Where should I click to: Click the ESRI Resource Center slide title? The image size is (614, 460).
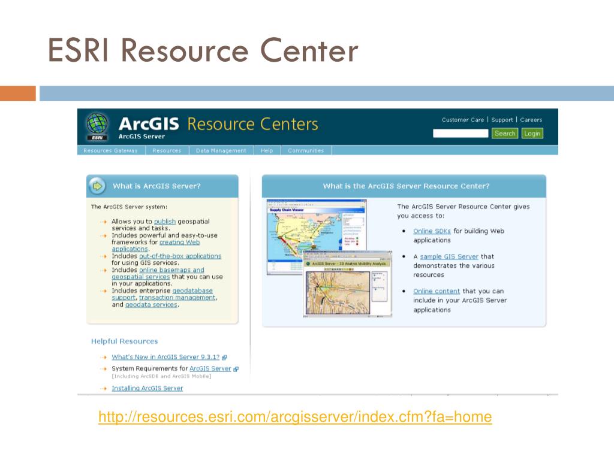(203, 50)
